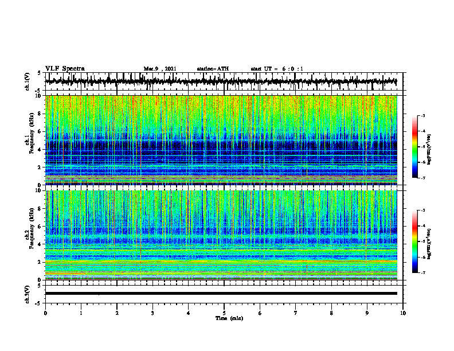
Task: Click the ch.2 "Frequency (kHz)" axis label
Action: tap(32, 228)
